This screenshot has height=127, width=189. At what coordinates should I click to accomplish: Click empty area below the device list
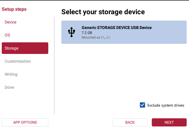pyautogui.click(x=124, y=72)
